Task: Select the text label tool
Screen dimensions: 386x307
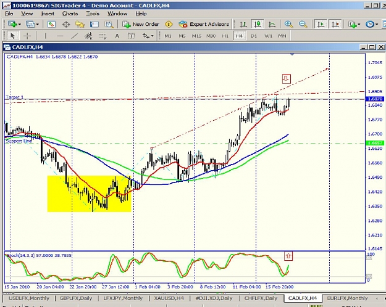Action: click(132, 36)
